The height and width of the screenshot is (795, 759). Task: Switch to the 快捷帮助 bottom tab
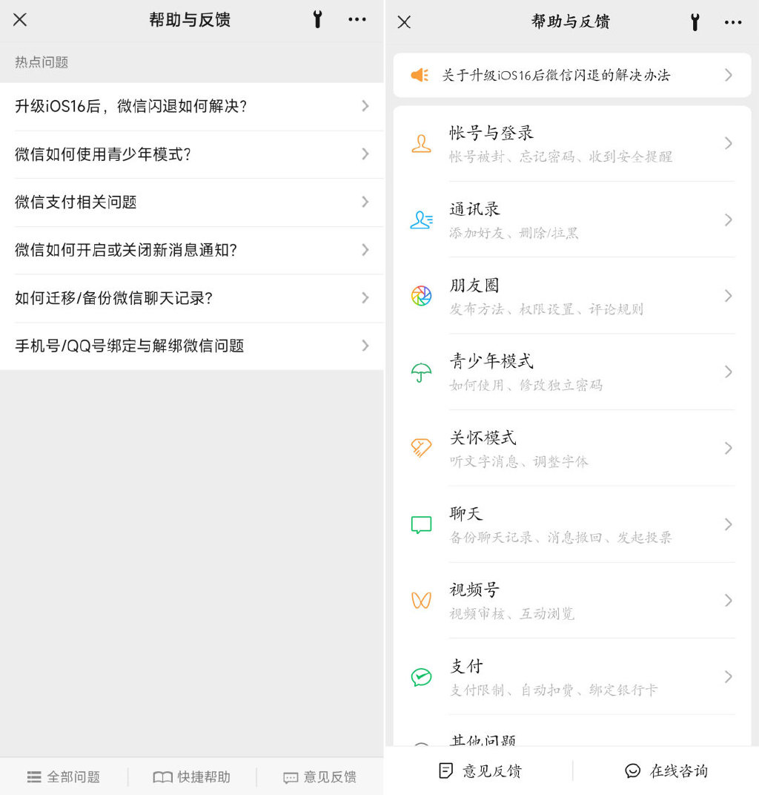click(192, 777)
